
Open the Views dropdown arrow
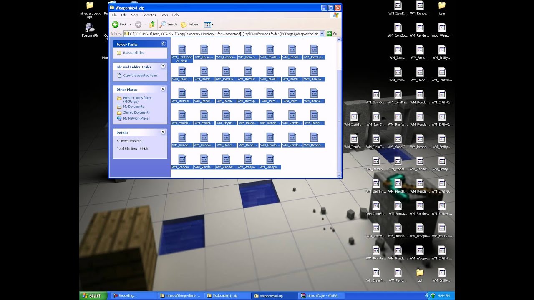click(212, 24)
